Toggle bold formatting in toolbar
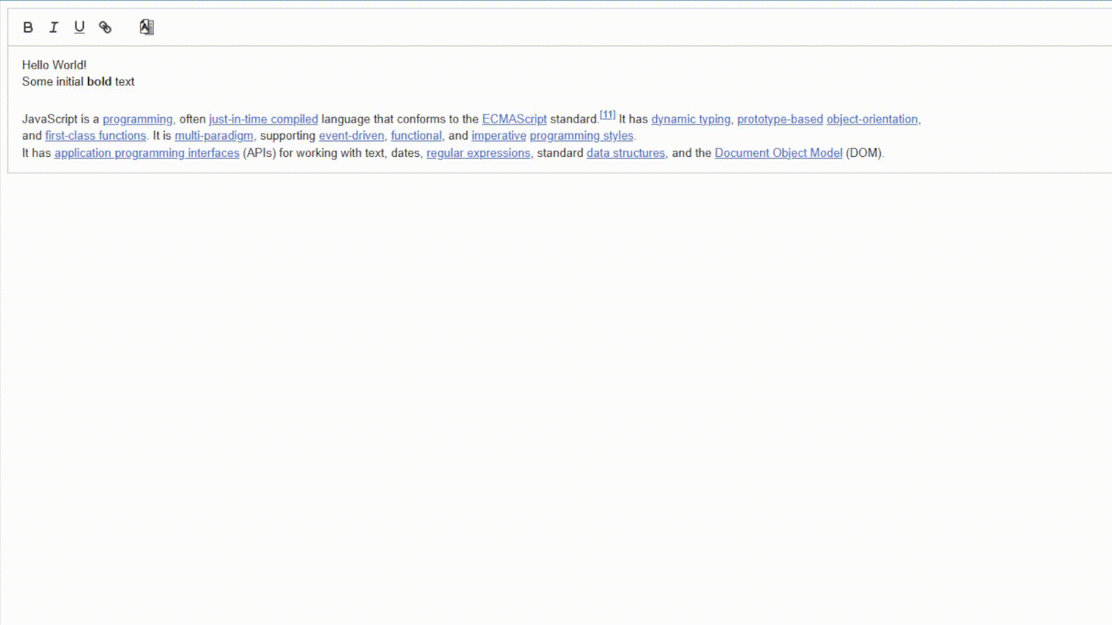Viewport: 1112px width, 625px height. pyautogui.click(x=28, y=27)
